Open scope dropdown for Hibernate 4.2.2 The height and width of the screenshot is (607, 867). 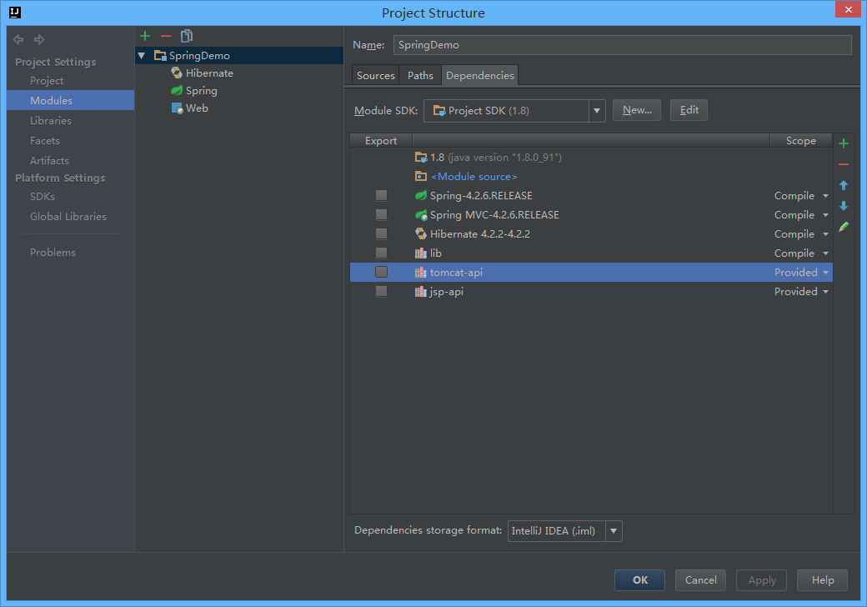(825, 233)
